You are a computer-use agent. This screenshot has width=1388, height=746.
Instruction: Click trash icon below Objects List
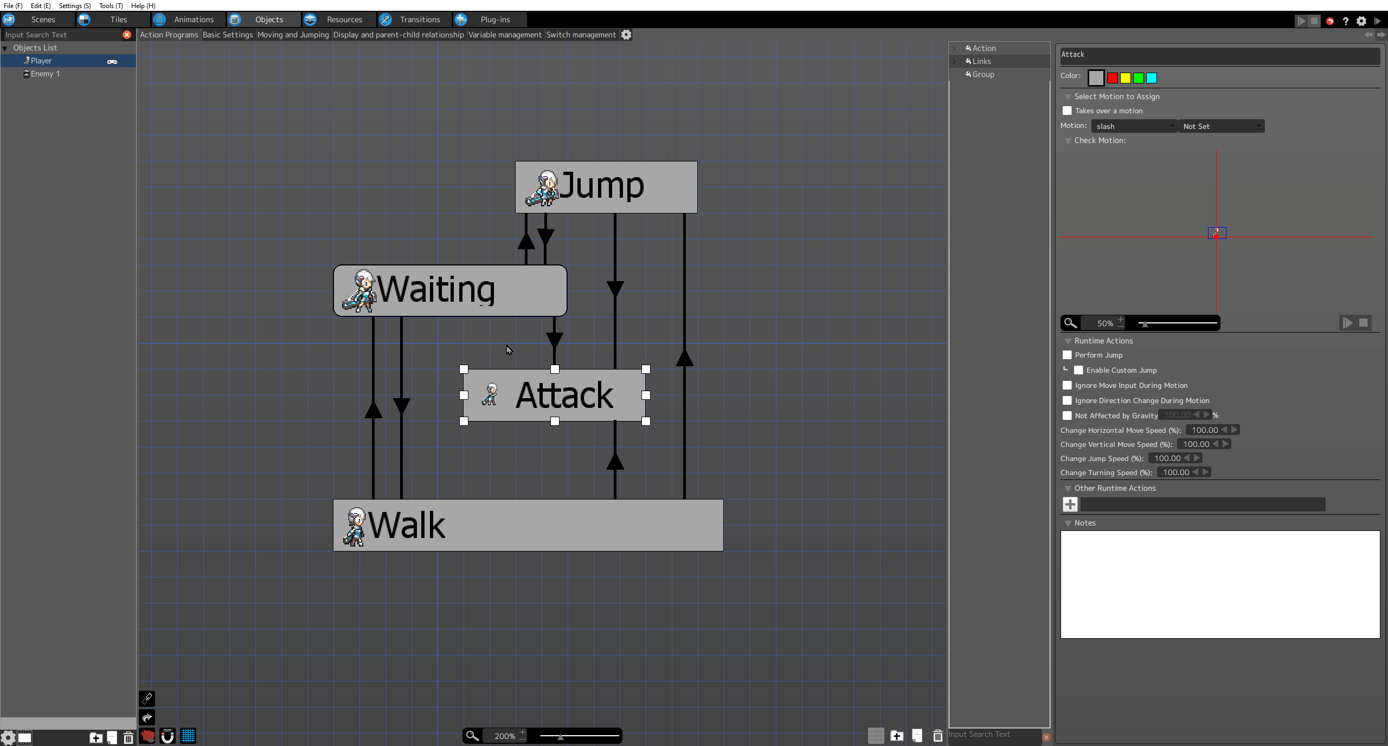[128, 737]
